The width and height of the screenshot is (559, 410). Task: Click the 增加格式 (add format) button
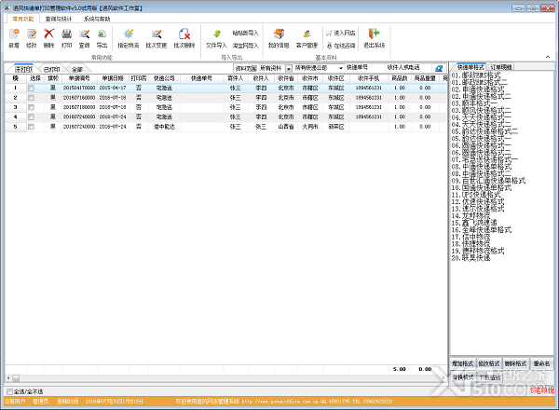462,363
